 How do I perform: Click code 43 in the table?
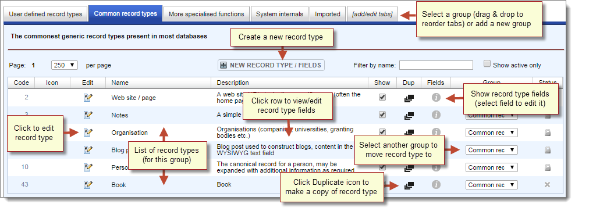(24, 184)
